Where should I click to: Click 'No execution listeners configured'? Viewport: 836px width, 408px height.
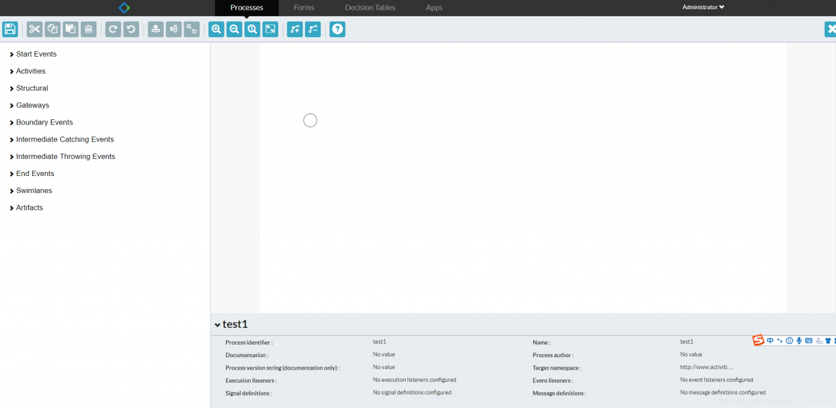click(x=415, y=380)
